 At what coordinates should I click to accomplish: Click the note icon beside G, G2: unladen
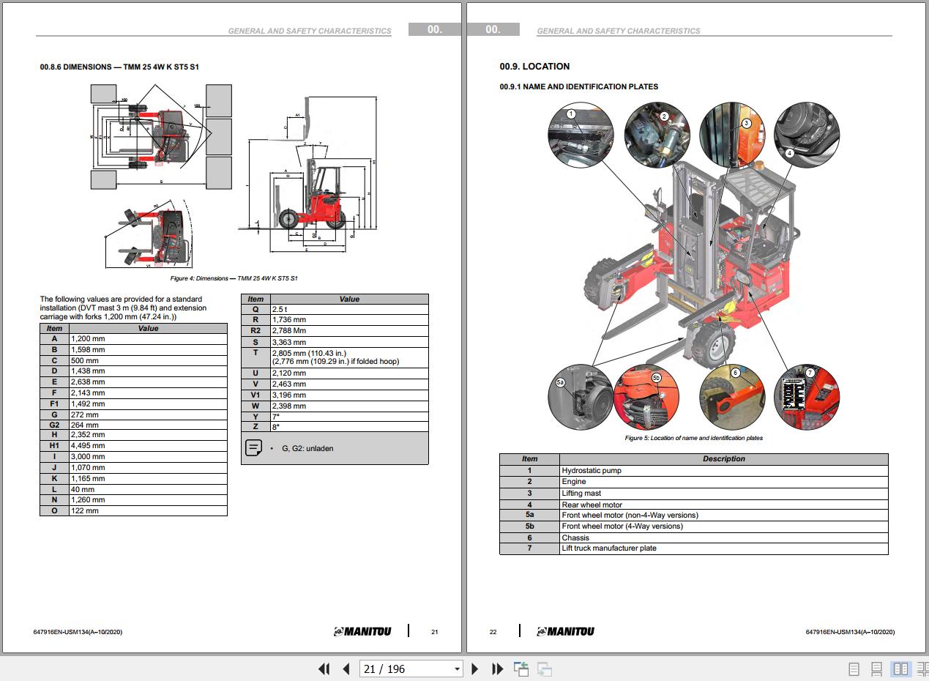pos(254,447)
